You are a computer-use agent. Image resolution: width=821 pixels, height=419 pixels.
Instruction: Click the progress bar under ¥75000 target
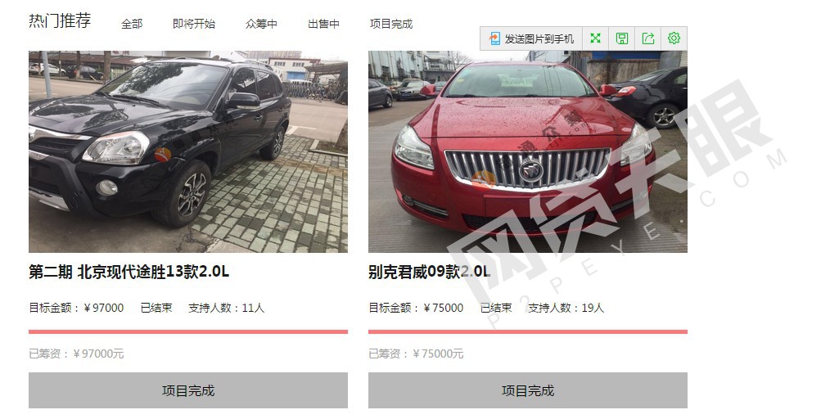click(528, 331)
